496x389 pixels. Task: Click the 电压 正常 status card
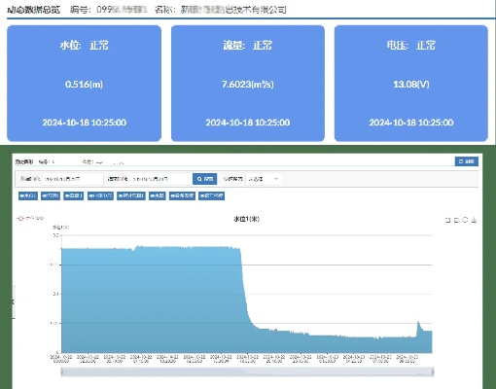(x=411, y=84)
